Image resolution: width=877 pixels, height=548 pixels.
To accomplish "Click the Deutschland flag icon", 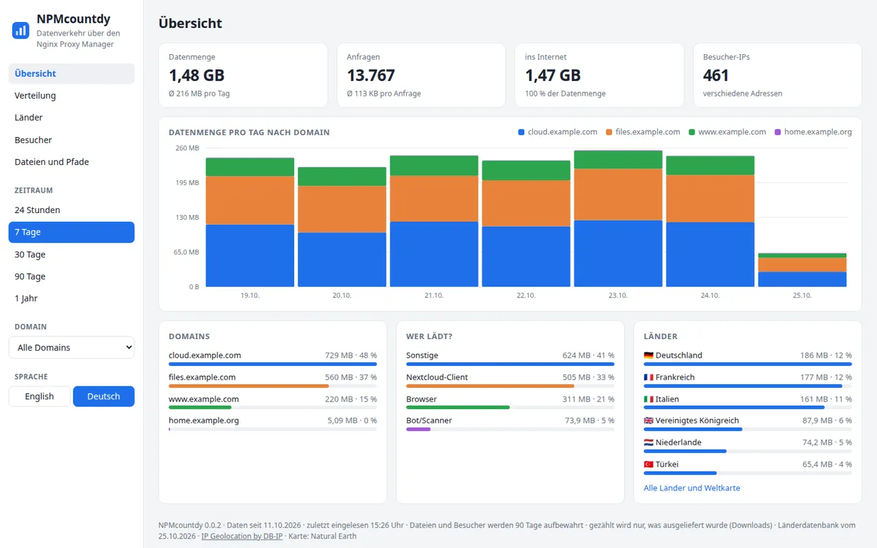I will coord(648,356).
